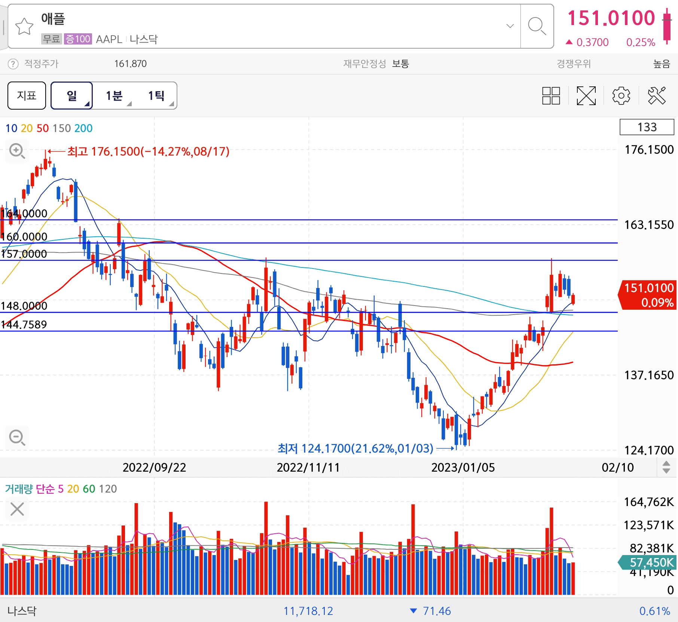Click the red 151.0100 current price tag
The width and height of the screenshot is (678, 622).
[648, 295]
